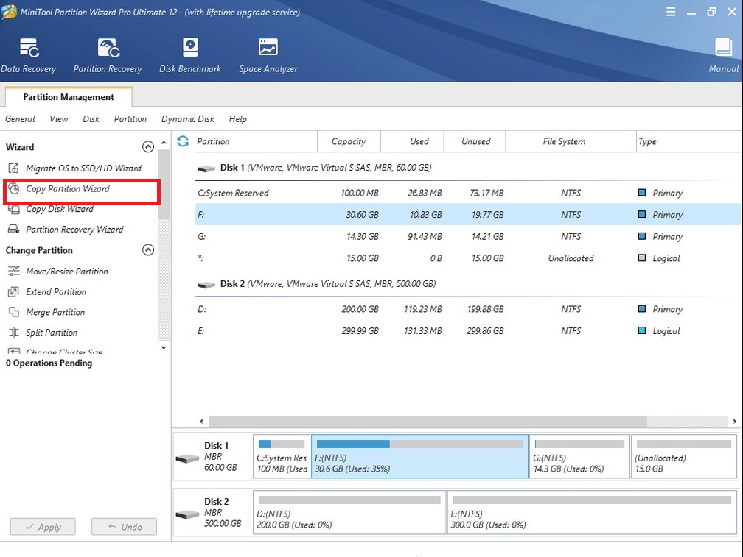
Task: Collapse the Change Partition section
Action: pyautogui.click(x=148, y=250)
